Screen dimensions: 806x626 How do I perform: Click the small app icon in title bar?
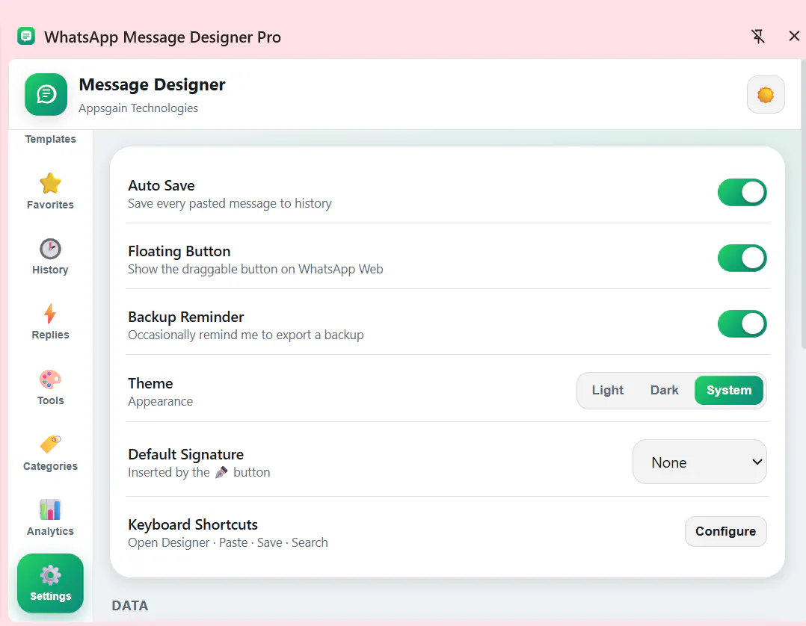coord(26,36)
